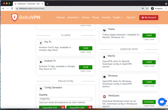The height and width of the screenshot is (110, 168).
Task: Install the Android TV app
Action: 86,67
